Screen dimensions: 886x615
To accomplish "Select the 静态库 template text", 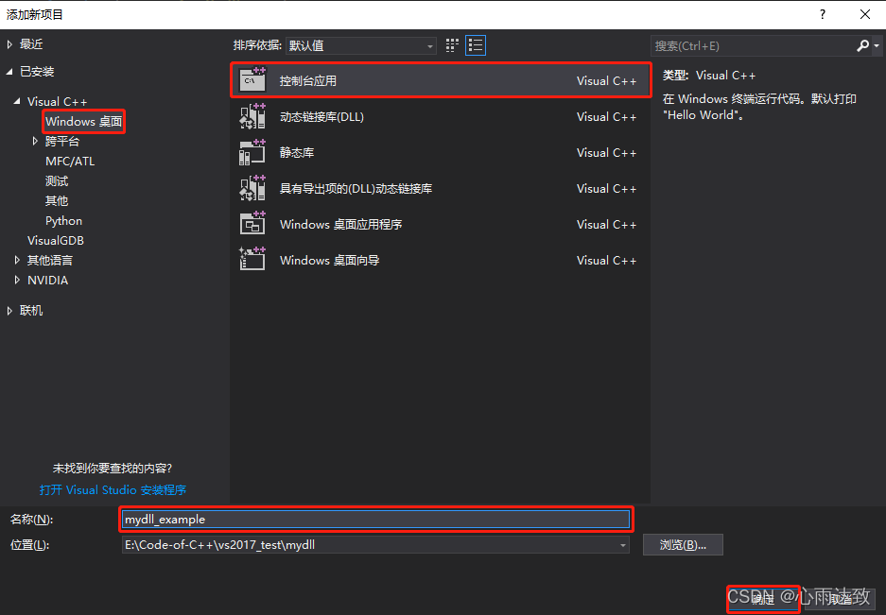I will 297,152.
